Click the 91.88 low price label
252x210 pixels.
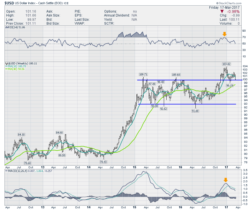(195, 111)
